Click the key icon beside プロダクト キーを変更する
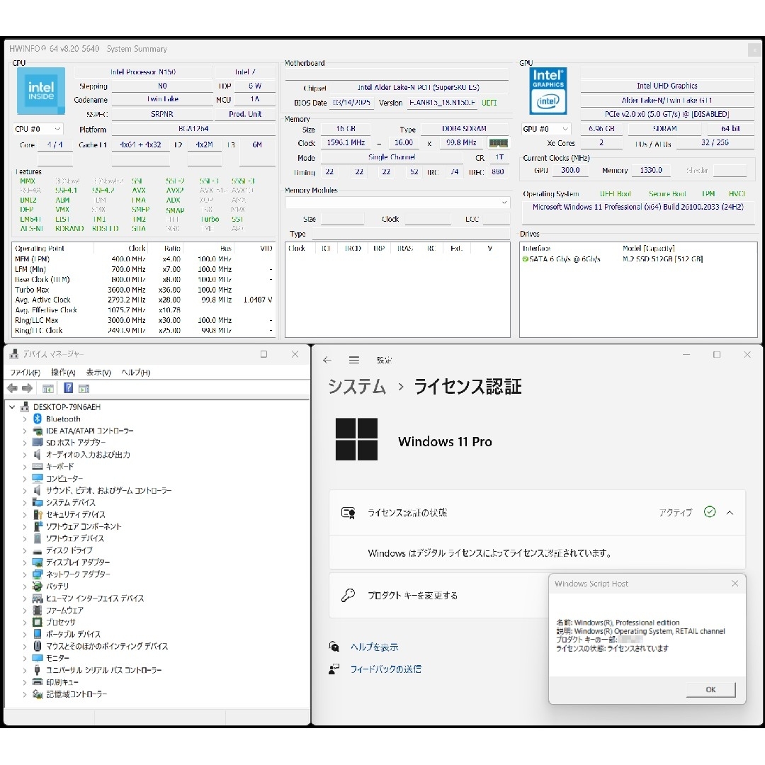765x765 pixels. [348, 595]
